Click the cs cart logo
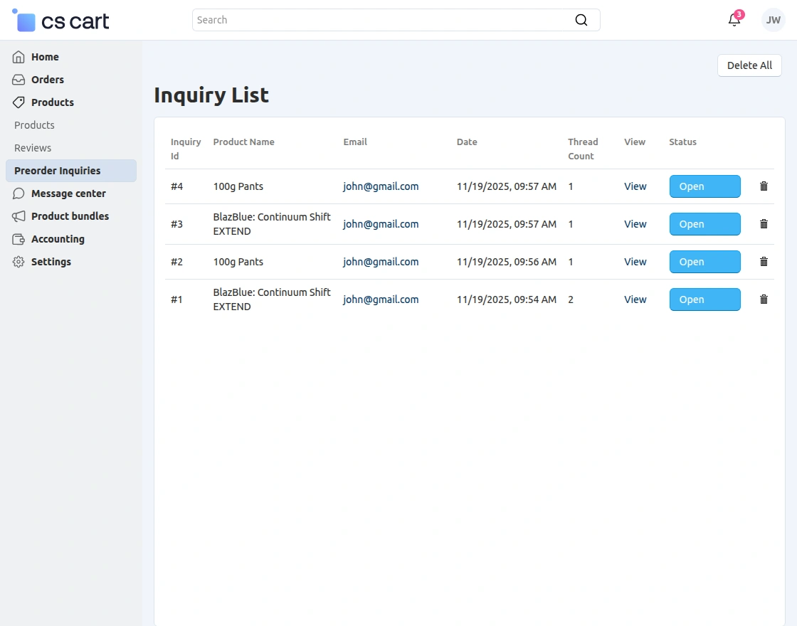This screenshot has height=626, width=797. tap(60, 21)
